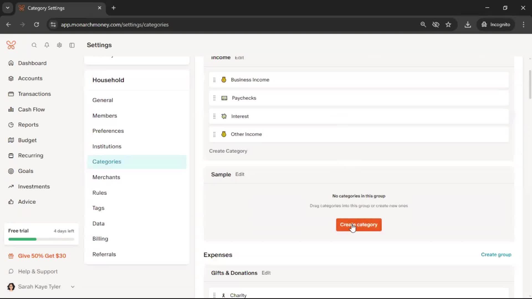The height and width of the screenshot is (299, 532).
Task: Bookmark page with the star icon
Action: [448, 25]
